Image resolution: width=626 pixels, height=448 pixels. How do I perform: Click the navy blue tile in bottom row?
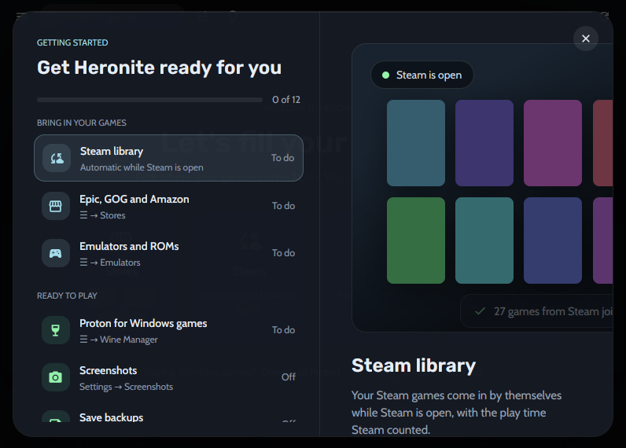click(x=553, y=241)
